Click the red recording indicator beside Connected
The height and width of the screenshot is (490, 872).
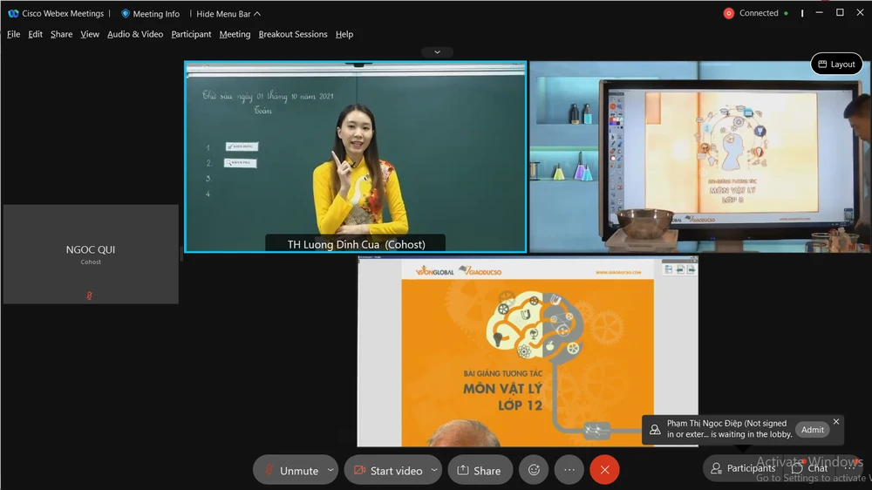point(728,13)
